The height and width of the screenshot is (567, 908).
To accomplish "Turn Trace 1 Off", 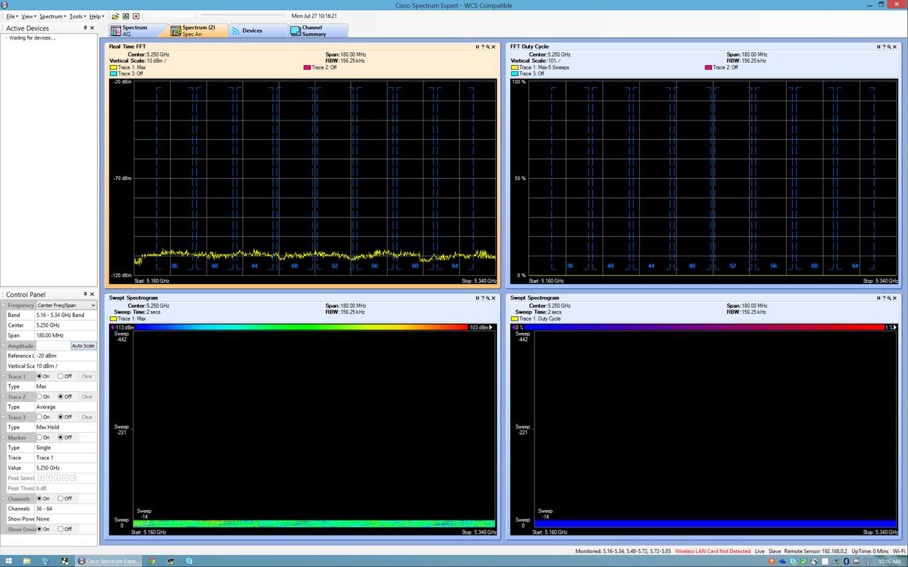I will (x=61, y=376).
